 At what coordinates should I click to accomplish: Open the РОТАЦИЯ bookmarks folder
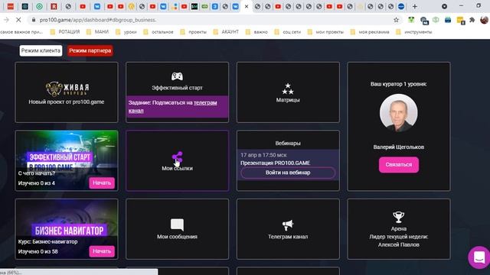tap(65, 32)
